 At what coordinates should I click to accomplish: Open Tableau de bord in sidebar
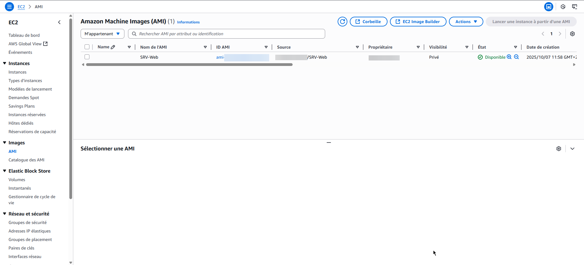pos(24,35)
